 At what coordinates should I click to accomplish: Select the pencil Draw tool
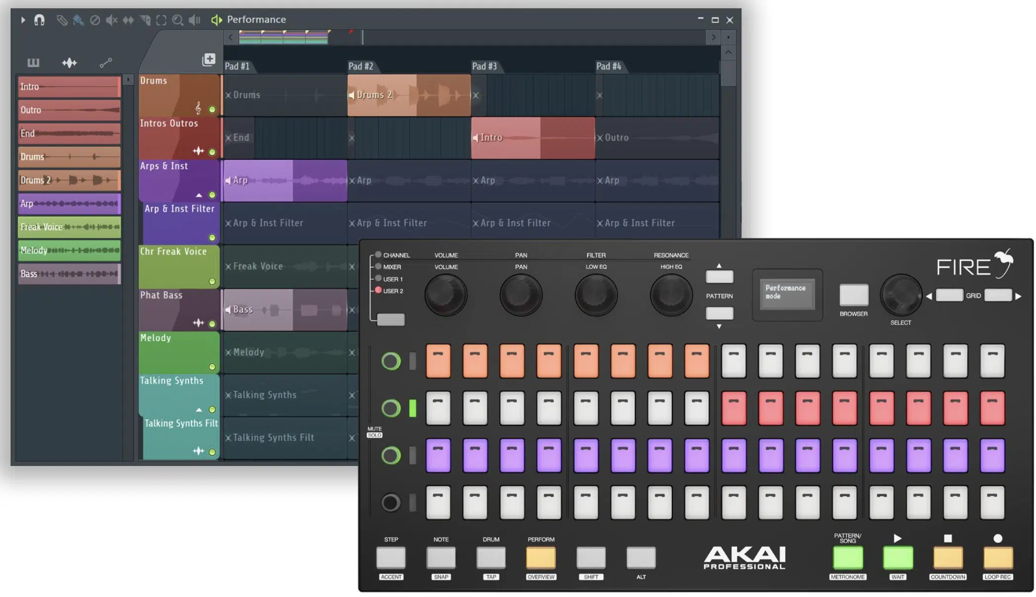click(x=62, y=20)
